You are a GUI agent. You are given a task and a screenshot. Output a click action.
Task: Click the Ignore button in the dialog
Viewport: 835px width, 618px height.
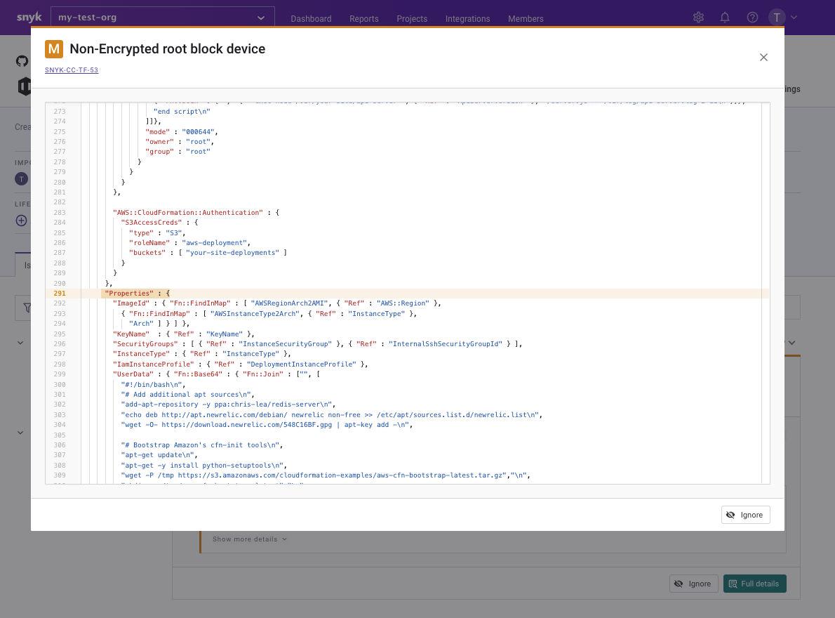745,515
